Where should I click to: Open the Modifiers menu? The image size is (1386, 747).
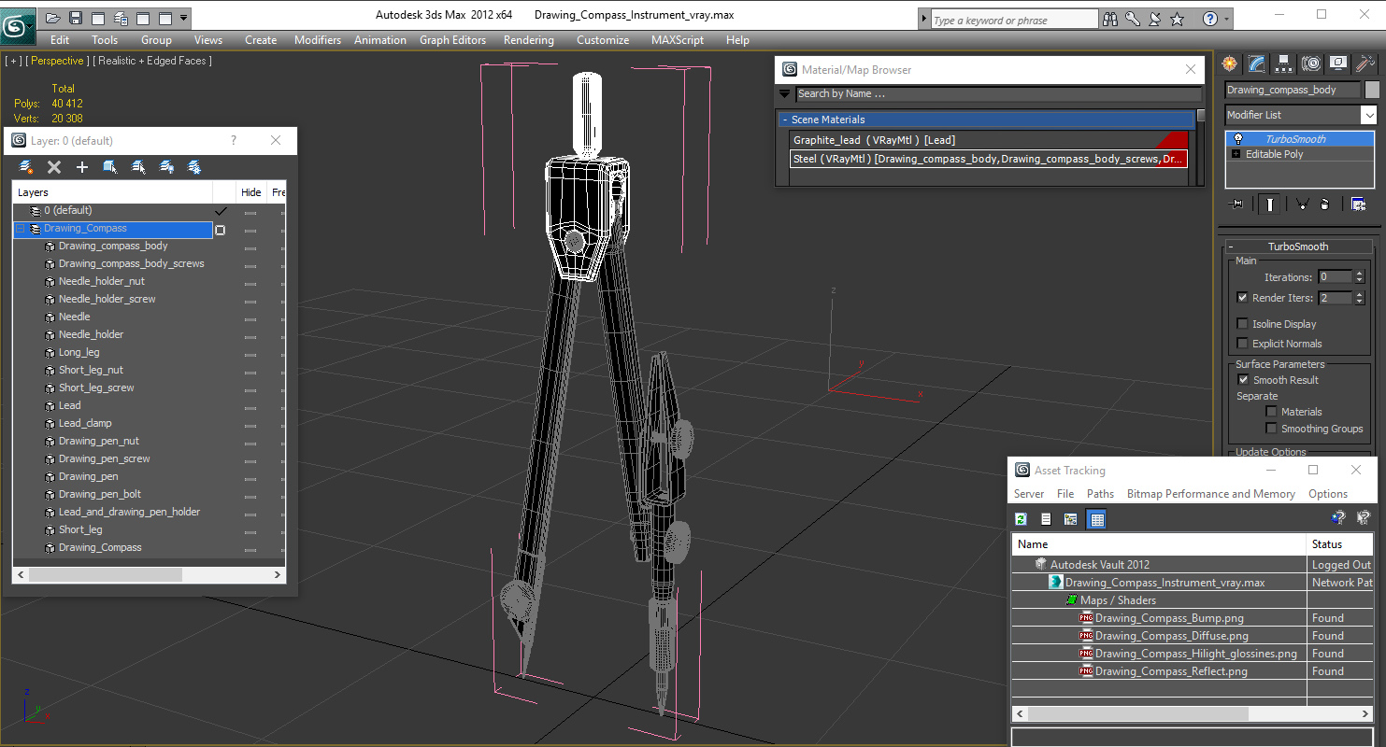pos(318,40)
